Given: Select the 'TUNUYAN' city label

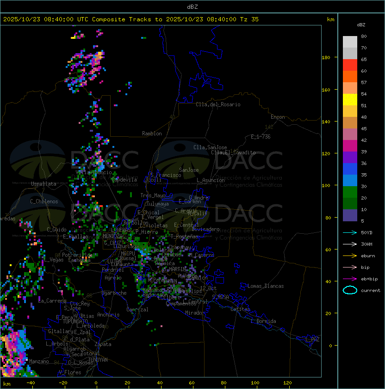Looking at the screenshot, I should click(x=98, y=359).
